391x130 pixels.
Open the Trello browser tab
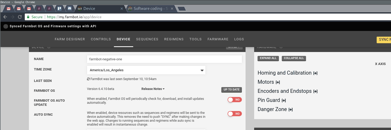point(59,9)
